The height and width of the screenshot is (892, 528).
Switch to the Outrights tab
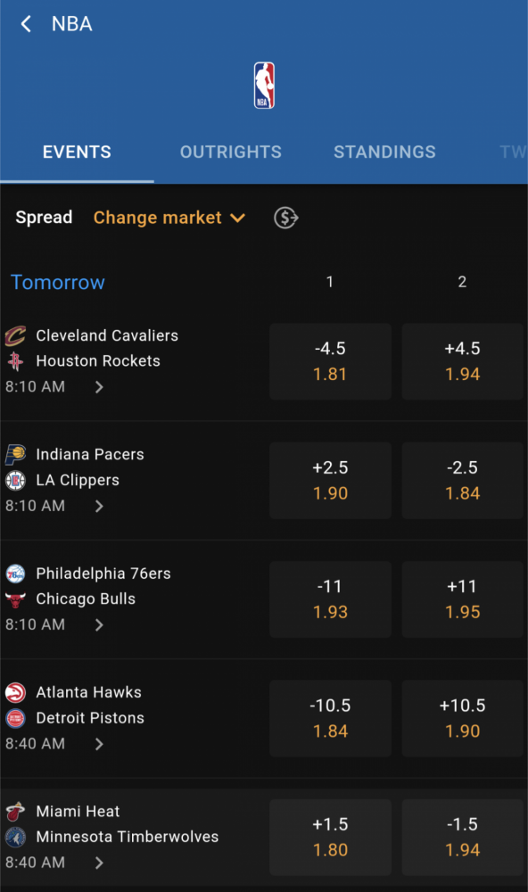pos(231,152)
